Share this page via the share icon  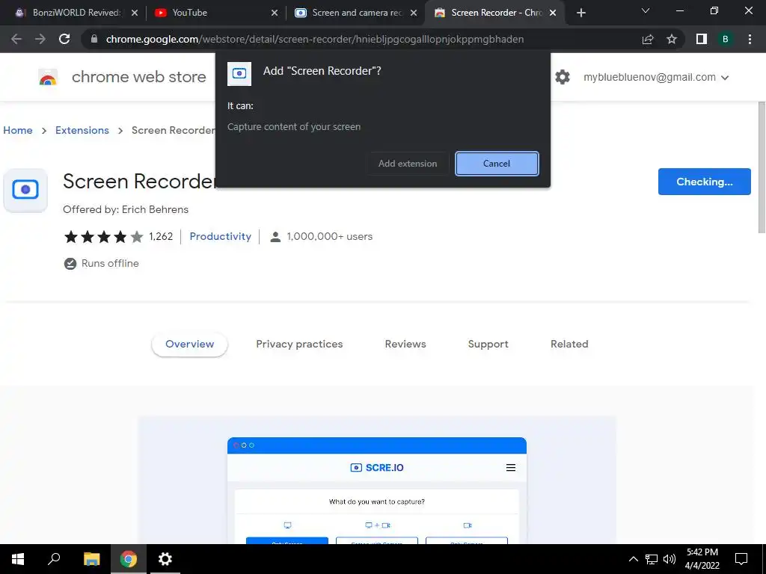[x=648, y=39]
